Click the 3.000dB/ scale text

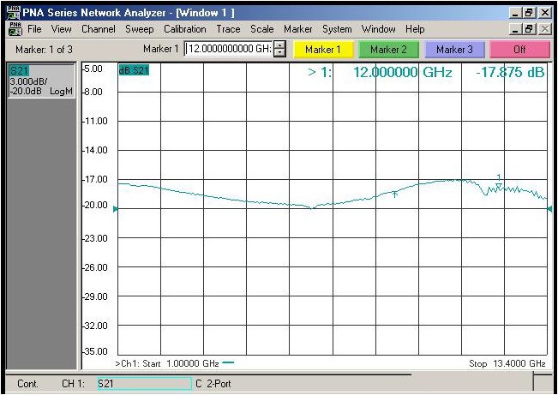[x=29, y=81]
